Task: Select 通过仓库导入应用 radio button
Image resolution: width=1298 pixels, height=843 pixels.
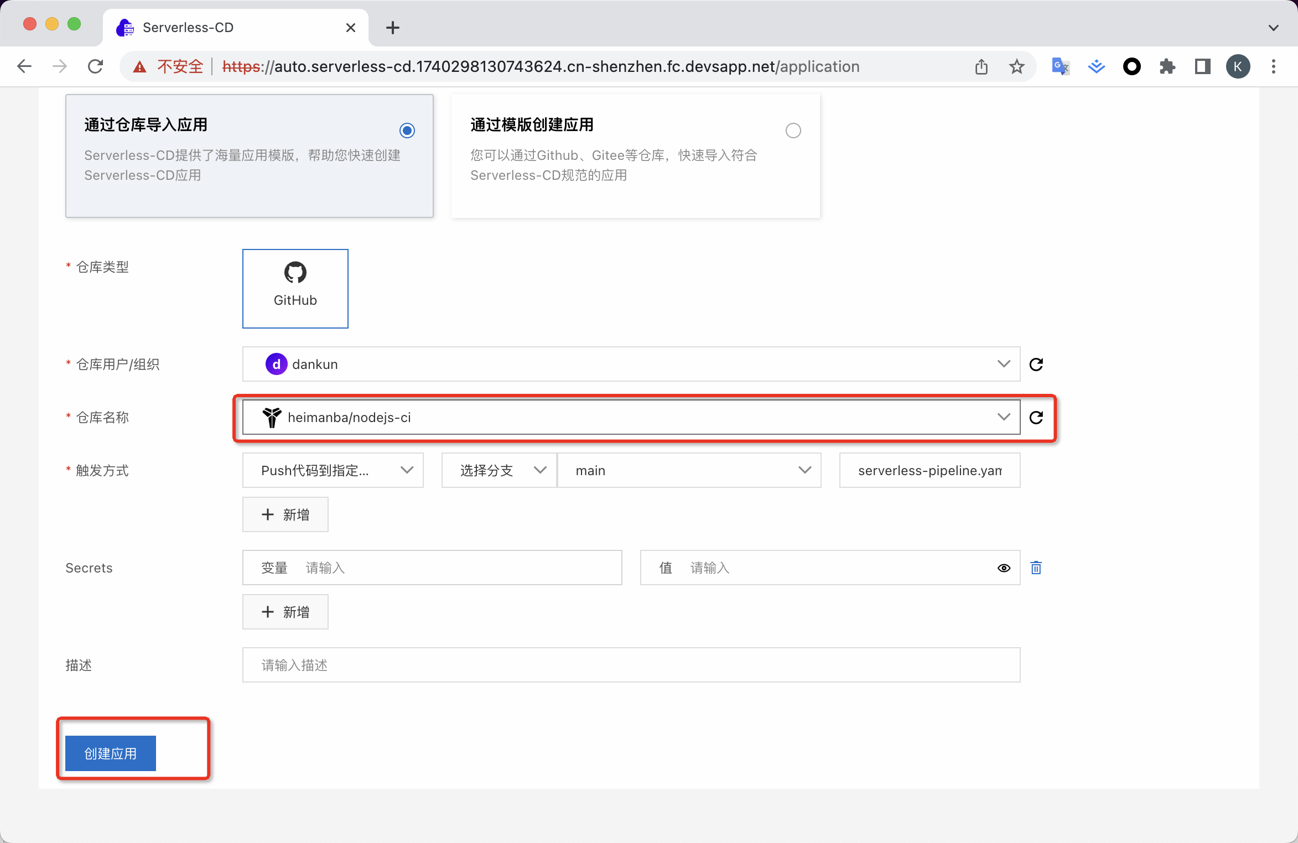Action: [x=407, y=131]
